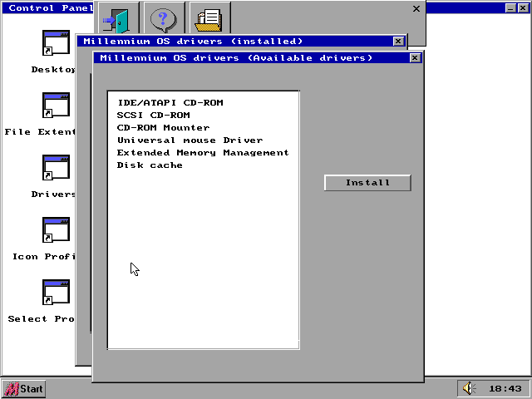Minimize the Control Panel window

(510, 7)
